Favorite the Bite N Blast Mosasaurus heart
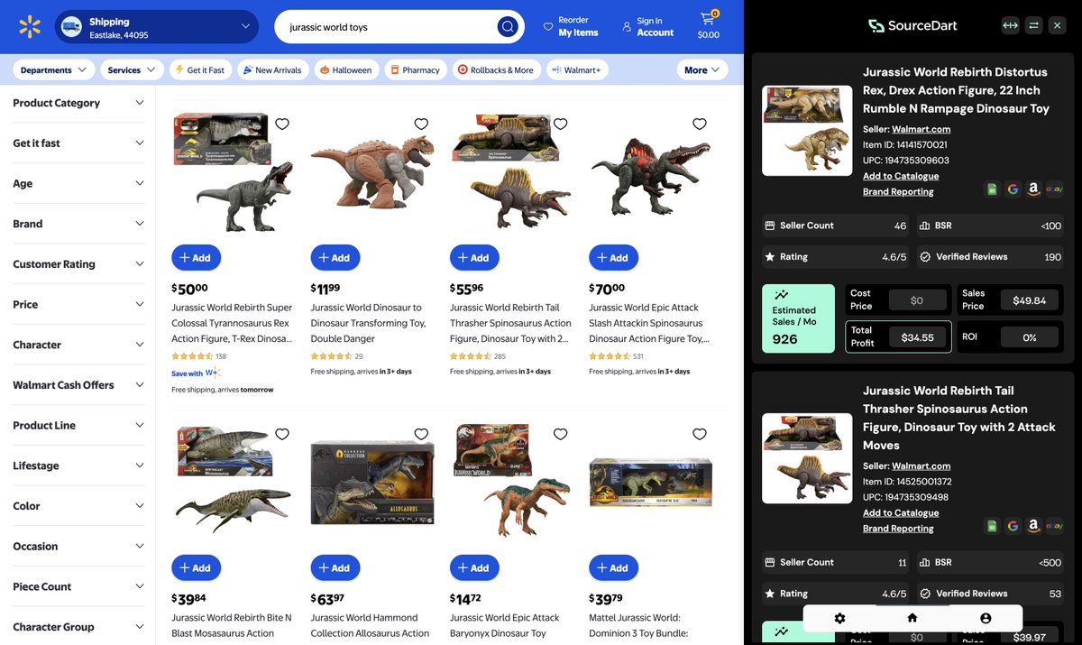This screenshot has height=645, width=1082. [x=282, y=435]
